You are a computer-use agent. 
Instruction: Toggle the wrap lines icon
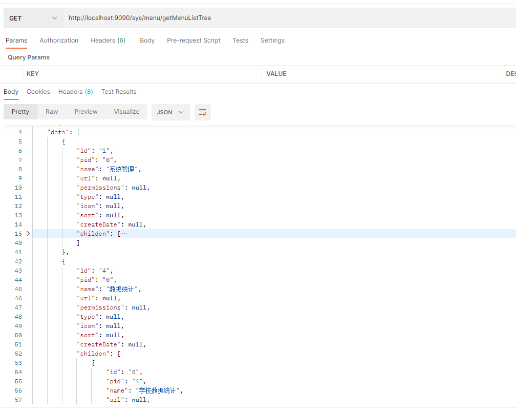tap(203, 112)
